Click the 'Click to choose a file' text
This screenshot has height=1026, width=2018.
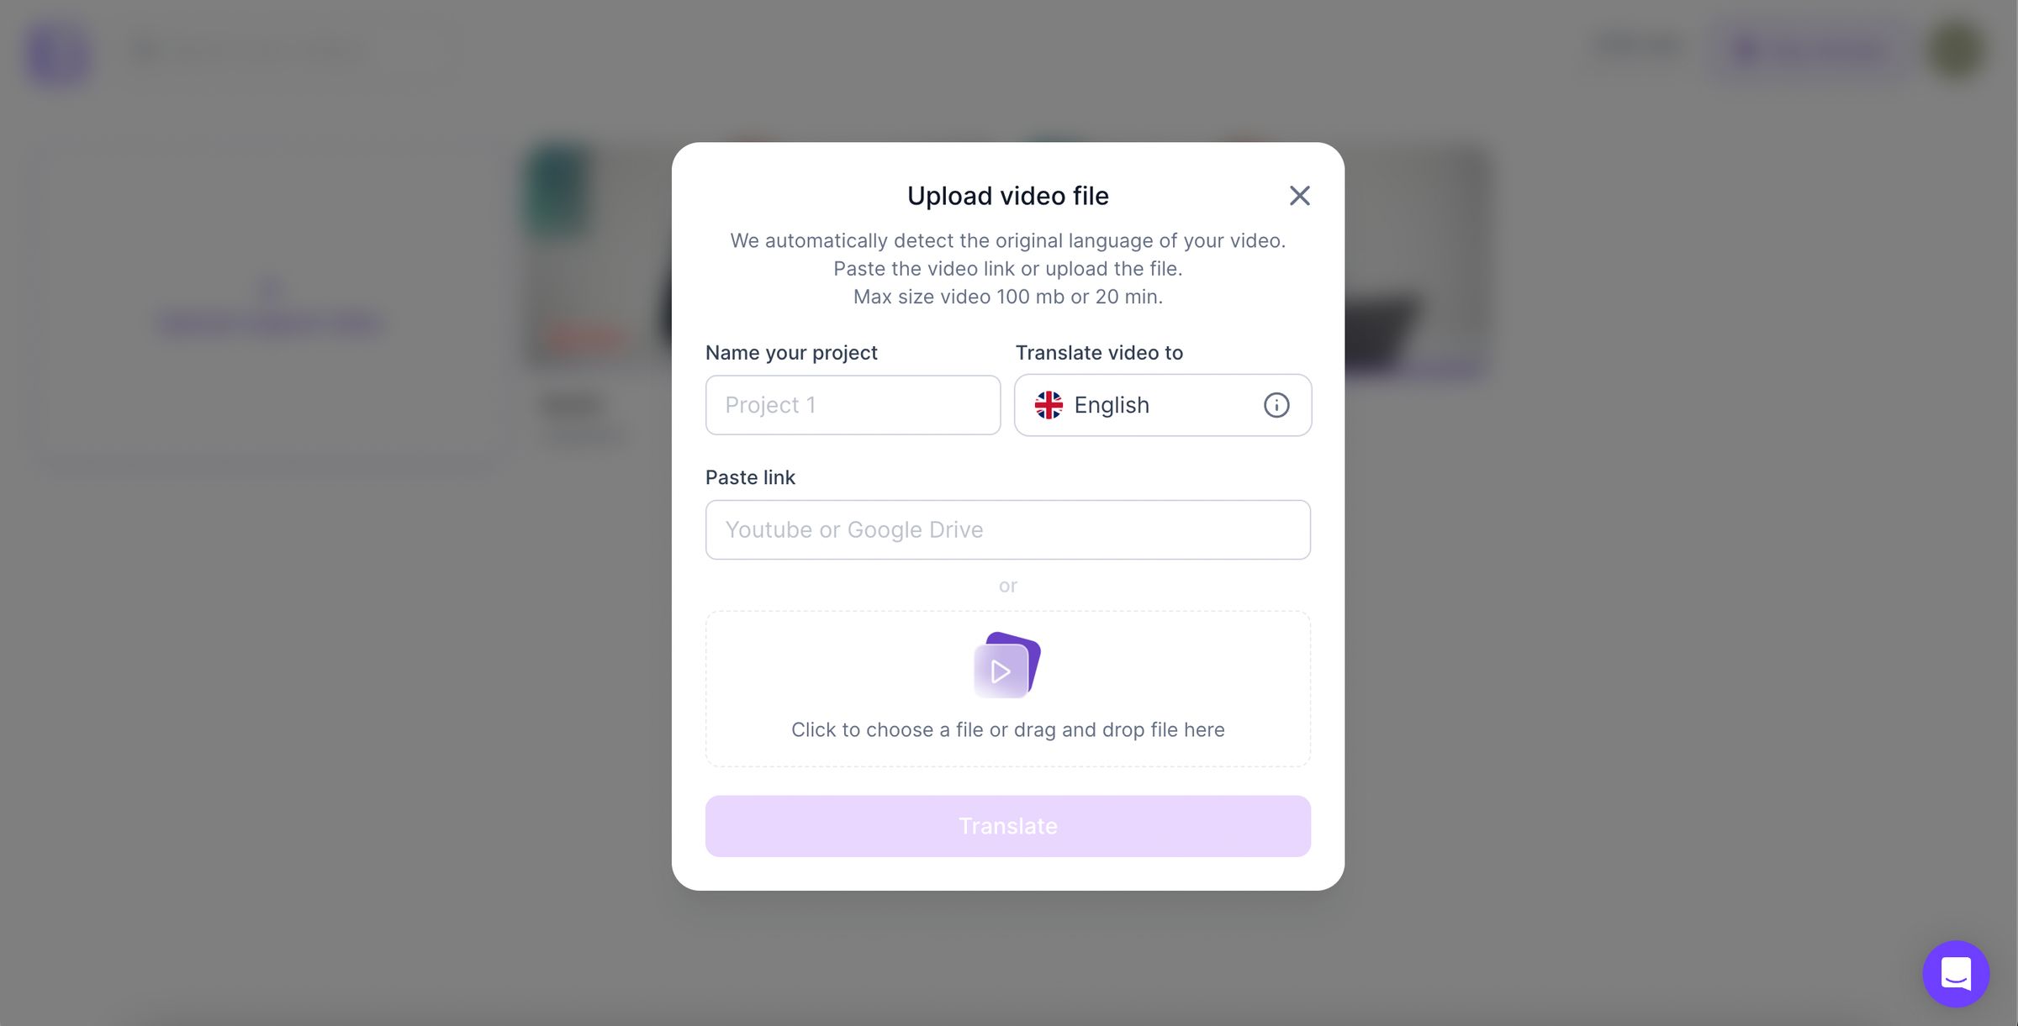1007,729
